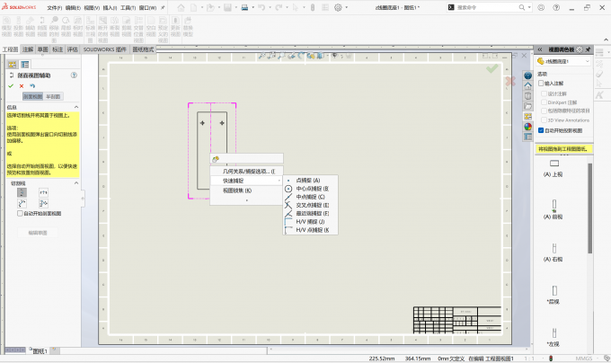611x363 pixels.
Task: Open the model dropdown in View Palette
Action: pyautogui.click(x=588, y=61)
